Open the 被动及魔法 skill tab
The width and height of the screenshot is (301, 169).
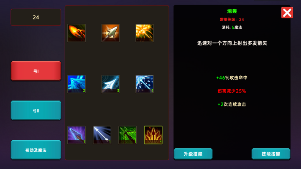pos(36,150)
